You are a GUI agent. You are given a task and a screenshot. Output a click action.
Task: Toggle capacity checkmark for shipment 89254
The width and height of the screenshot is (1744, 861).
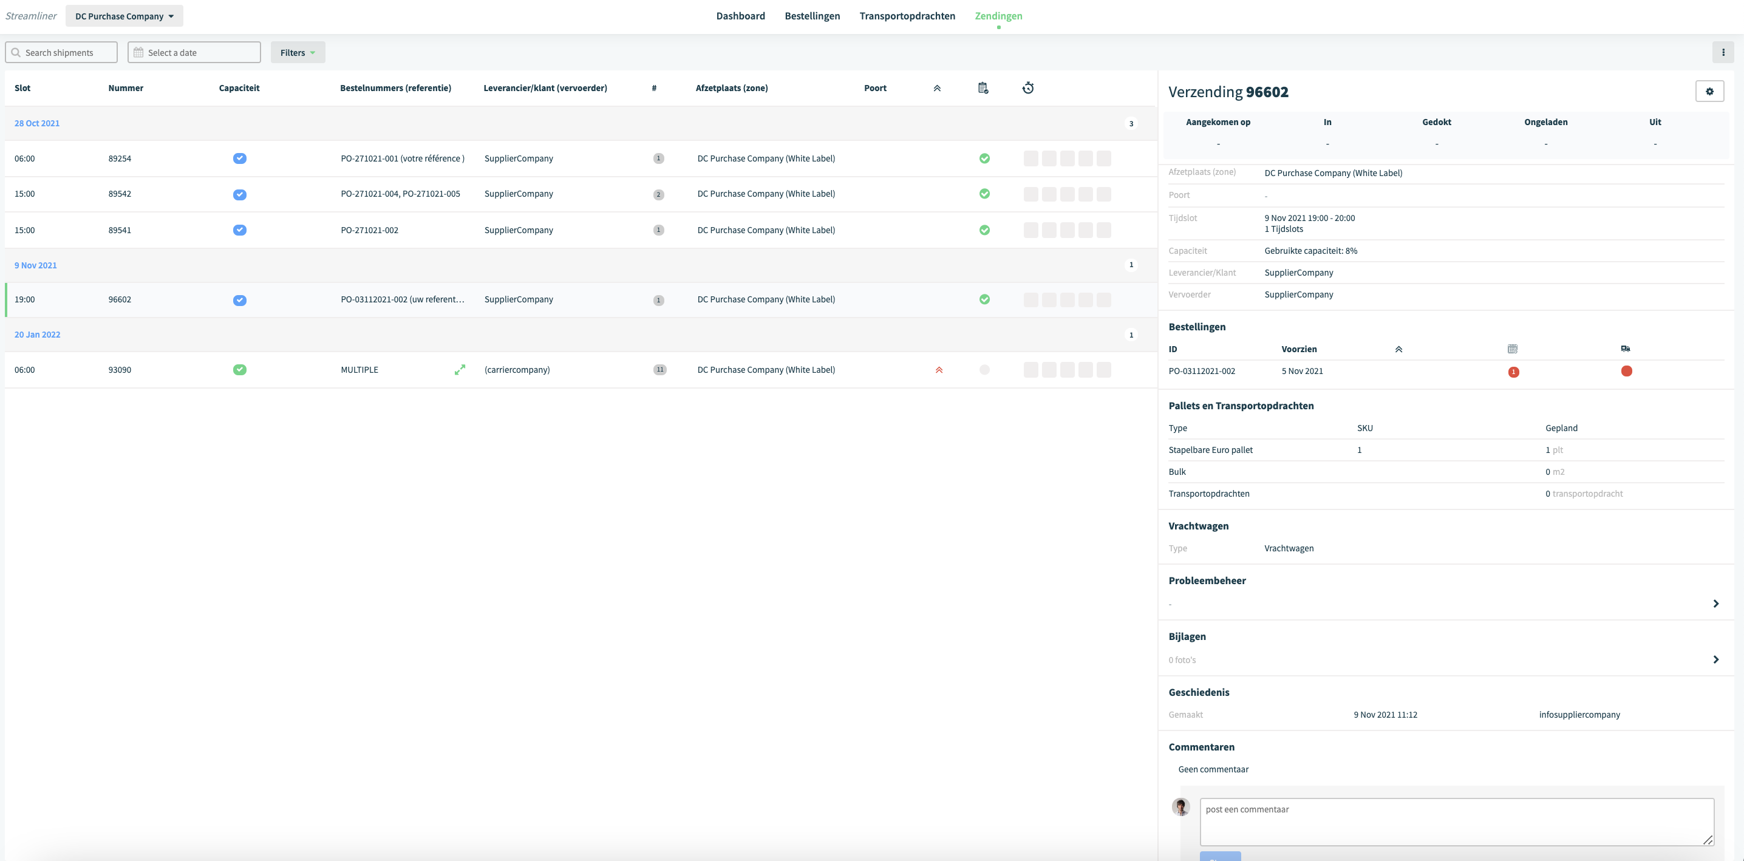point(240,158)
